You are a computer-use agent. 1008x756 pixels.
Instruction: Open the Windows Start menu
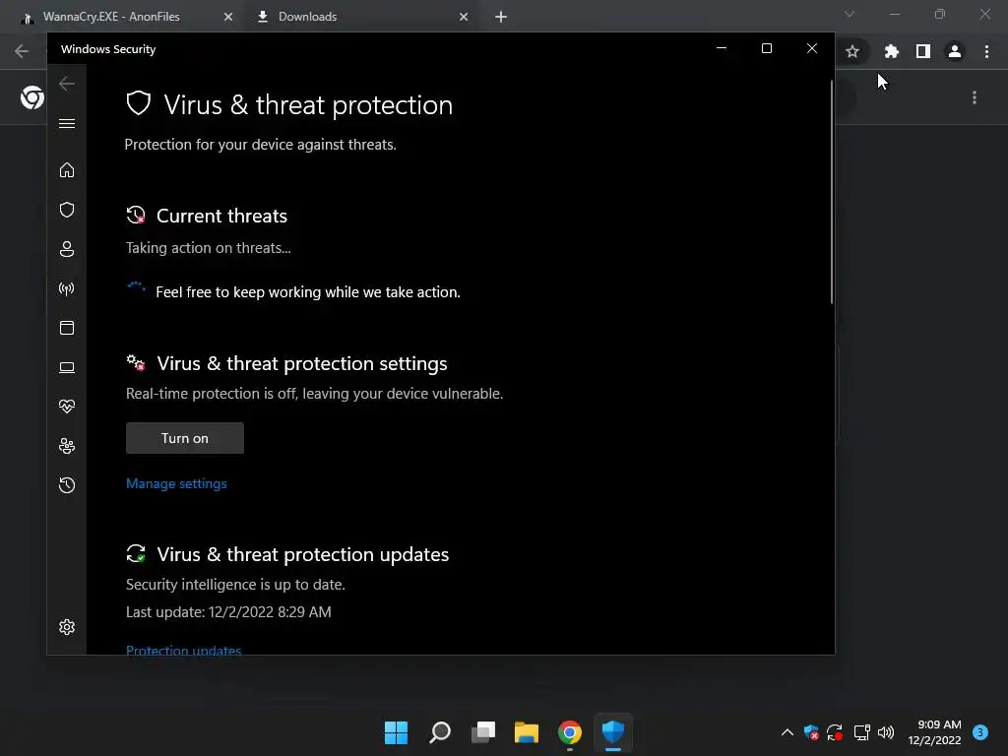tap(396, 732)
